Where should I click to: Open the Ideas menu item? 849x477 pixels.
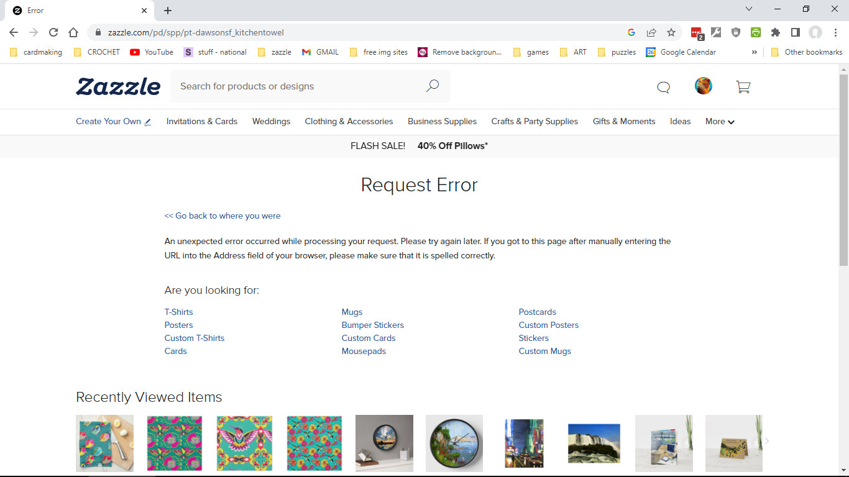[680, 122]
